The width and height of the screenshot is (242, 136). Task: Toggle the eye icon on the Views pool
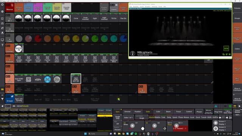point(116,5)
